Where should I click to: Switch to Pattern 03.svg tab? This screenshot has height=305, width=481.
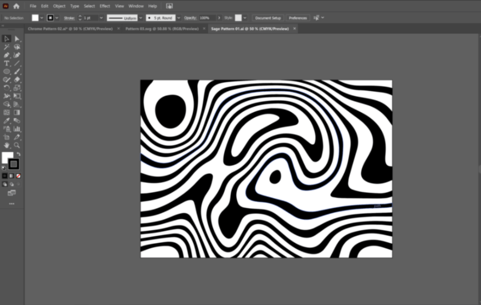click(x=162, y=29)
